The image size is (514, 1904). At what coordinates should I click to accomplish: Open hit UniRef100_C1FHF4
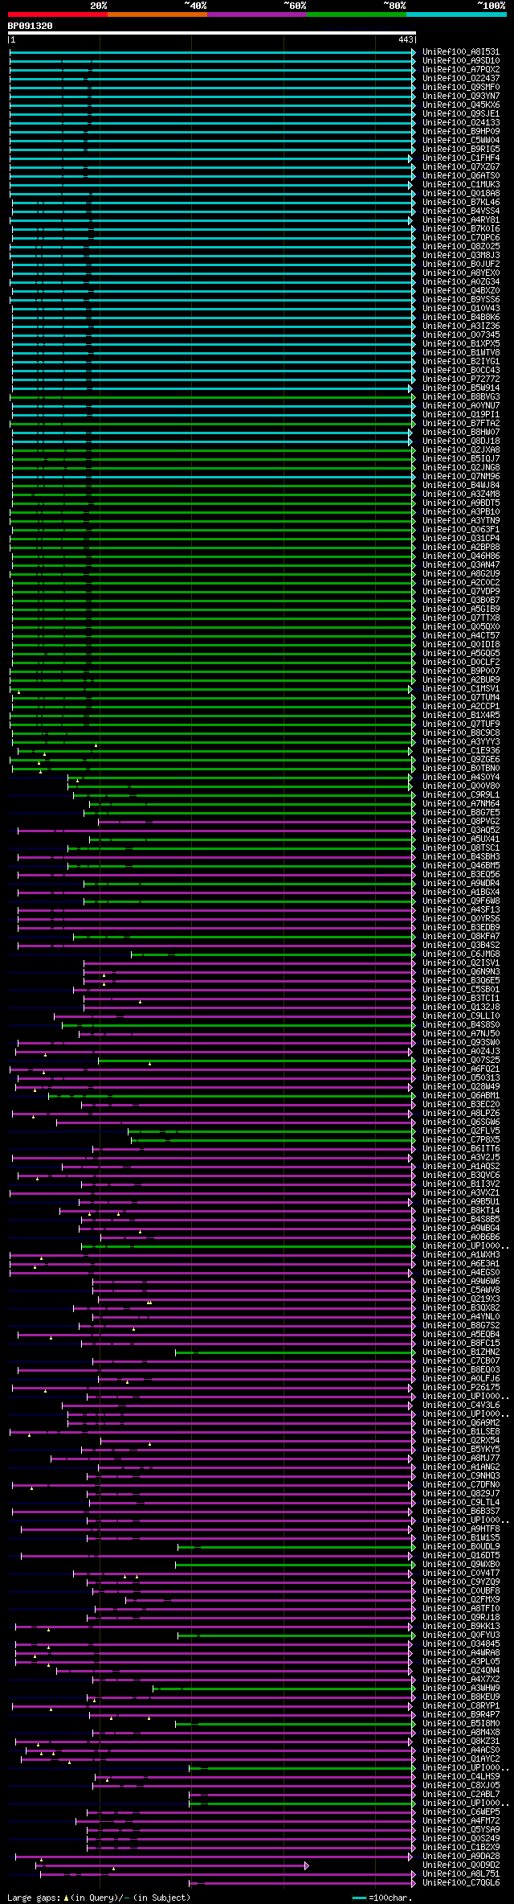point(461,158)
